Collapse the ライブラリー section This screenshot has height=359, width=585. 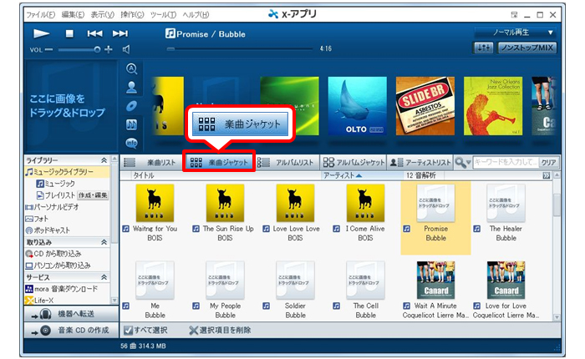(104, 159)
